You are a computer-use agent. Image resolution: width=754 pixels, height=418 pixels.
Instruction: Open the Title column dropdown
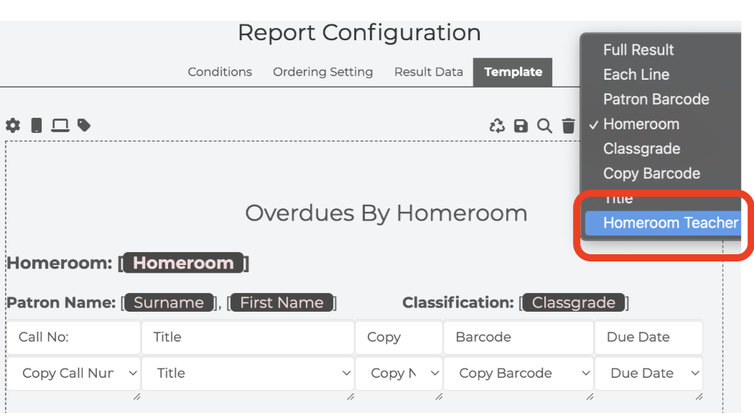tap(248, 373)
